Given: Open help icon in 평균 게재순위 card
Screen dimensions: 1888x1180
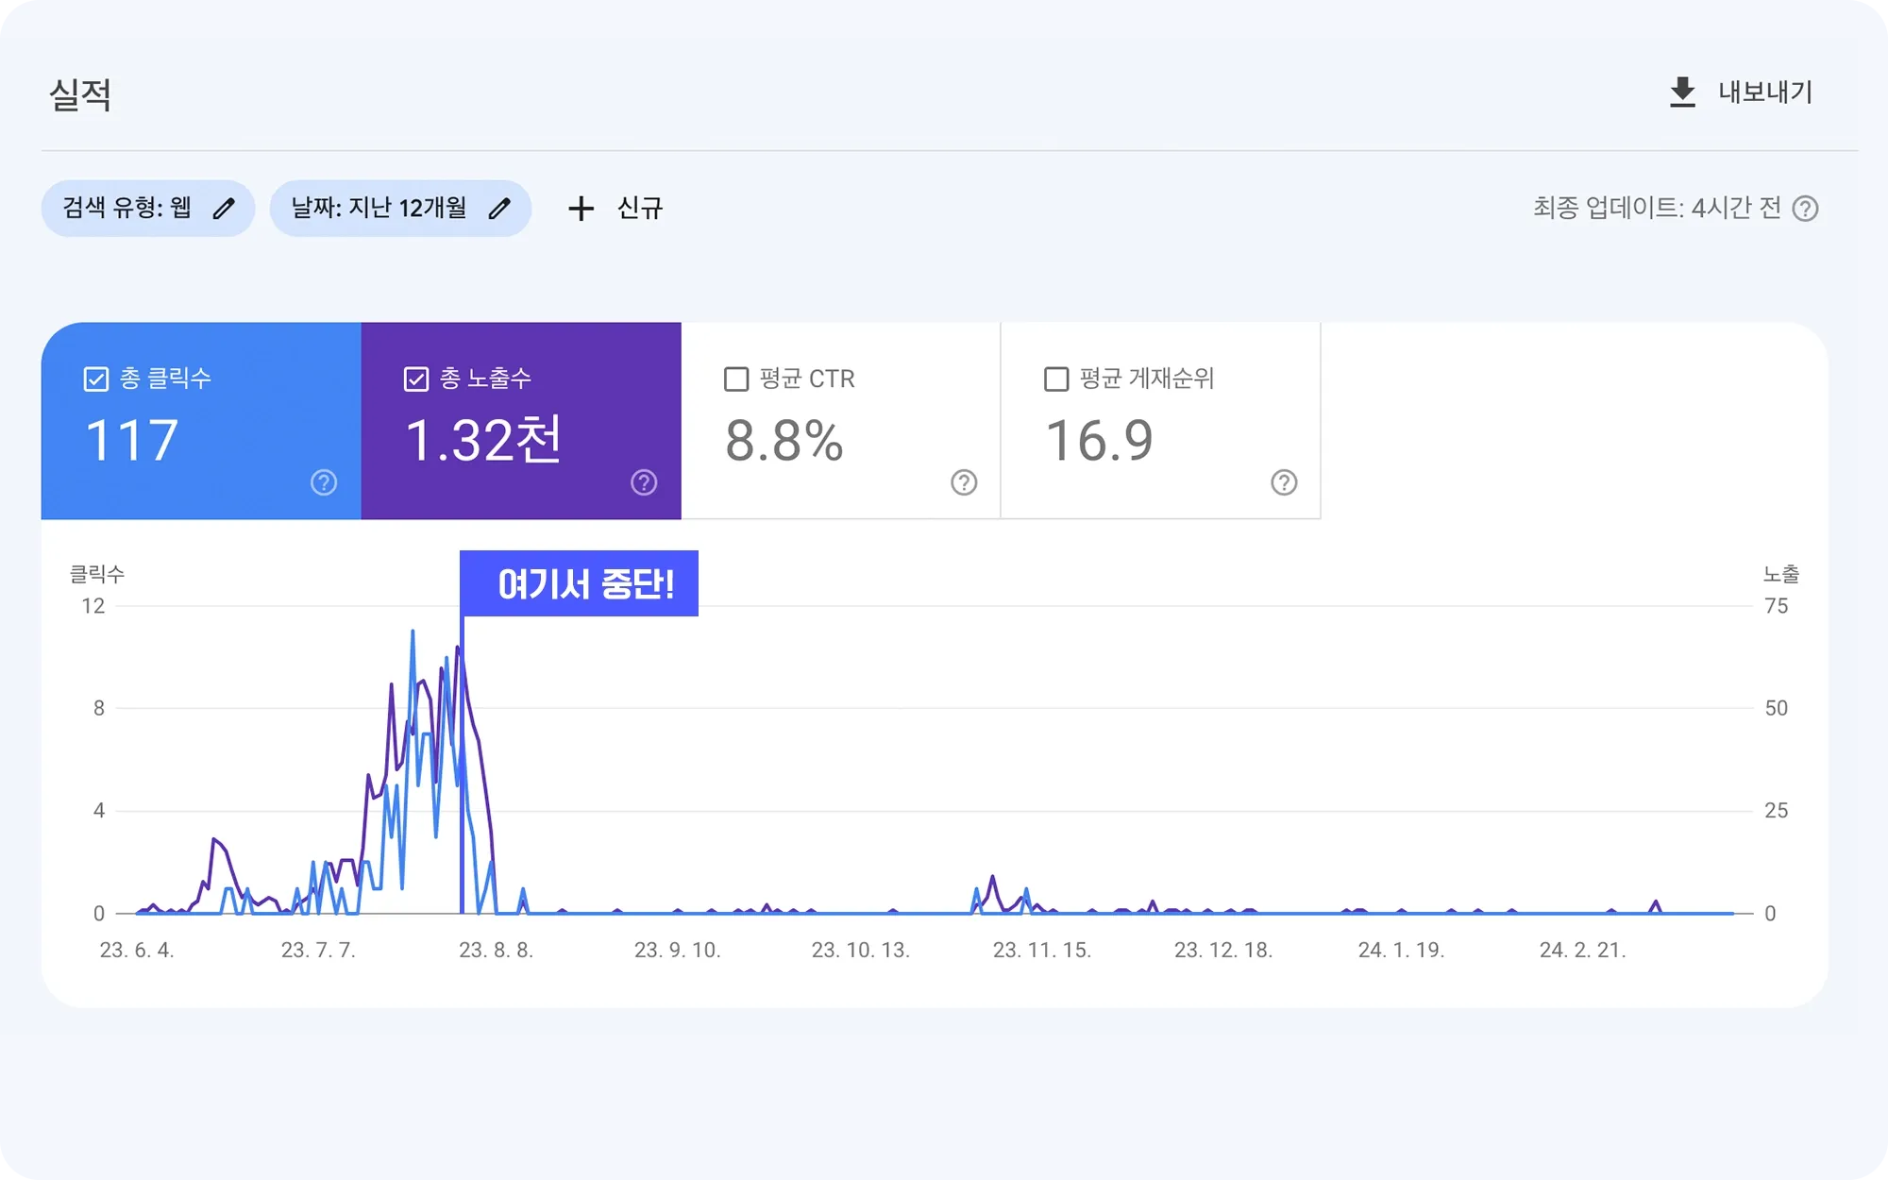Looking at the screenshot, I should [x=1284, y=482].
